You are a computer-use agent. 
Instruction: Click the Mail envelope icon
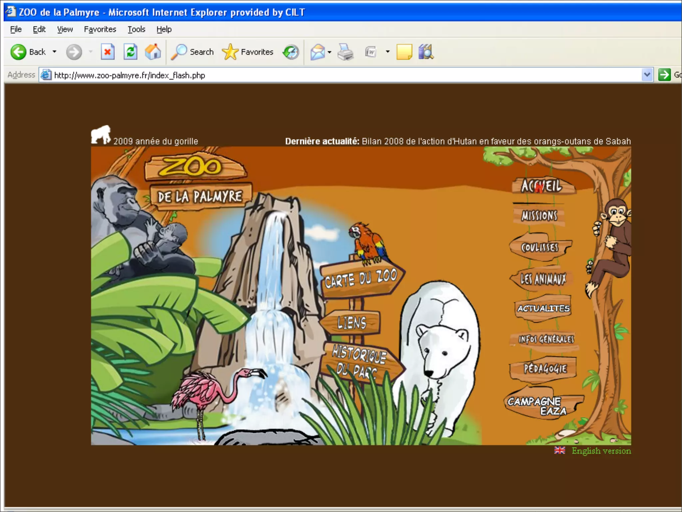[317, 52]
